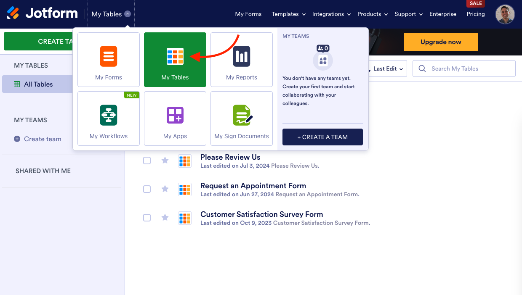Expand the Support menu
The height and width of the screenshot is (295, 522).
409,14
